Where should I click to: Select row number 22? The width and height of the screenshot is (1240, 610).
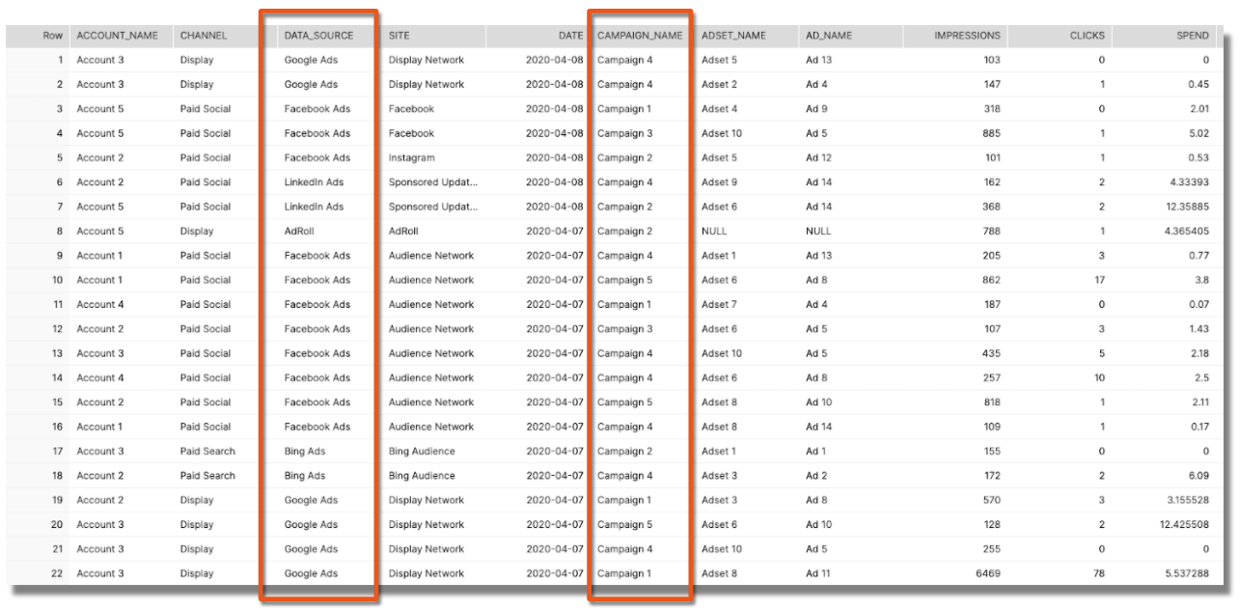(57, 574)
